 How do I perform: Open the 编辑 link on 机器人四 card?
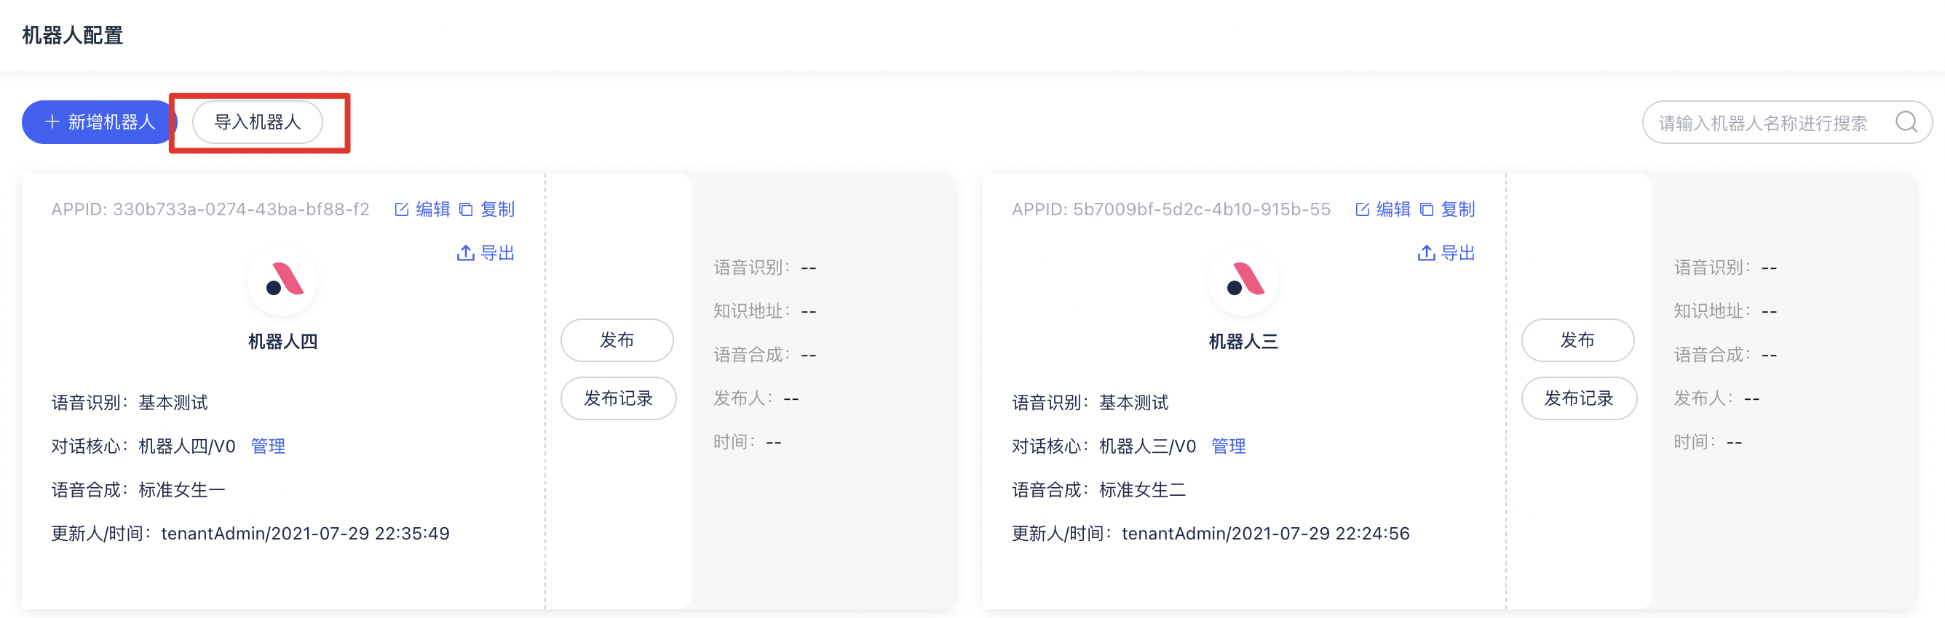coord(432,209)
